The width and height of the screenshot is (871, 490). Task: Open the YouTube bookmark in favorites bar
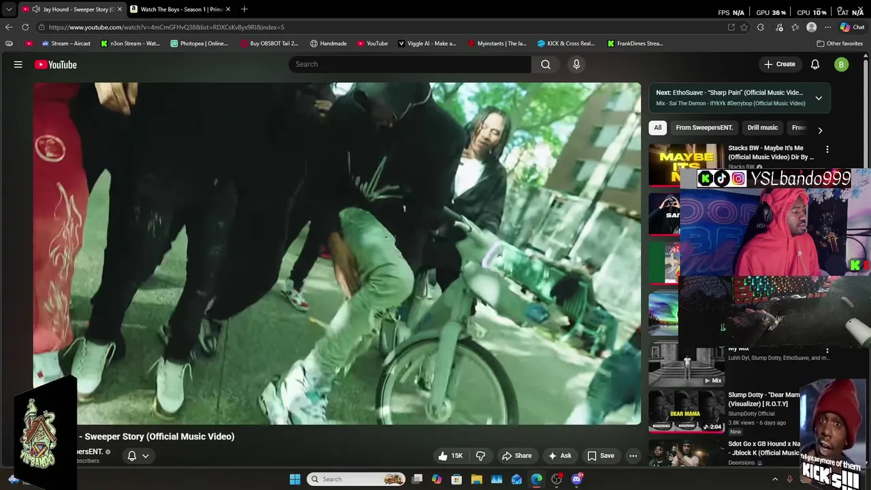372,44
